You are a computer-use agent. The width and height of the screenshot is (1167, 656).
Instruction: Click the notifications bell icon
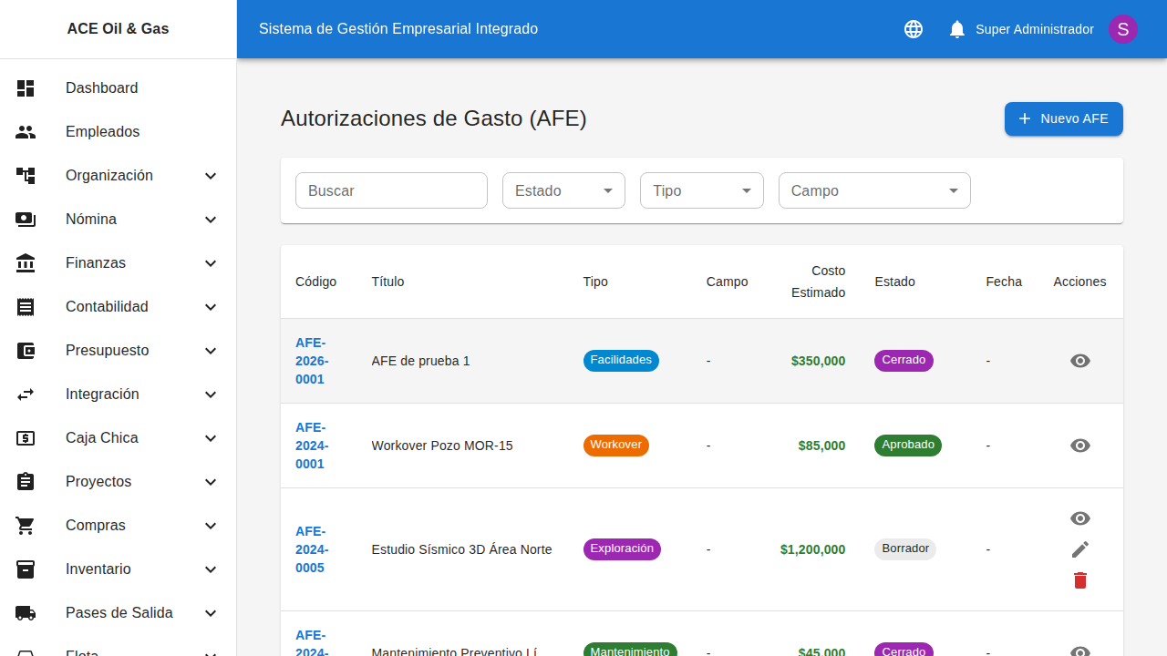click(956, 28)
